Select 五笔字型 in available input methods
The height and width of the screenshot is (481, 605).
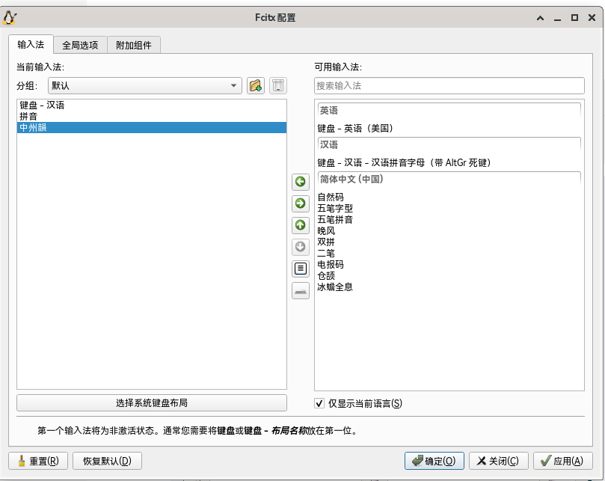[x=335, y=209]
